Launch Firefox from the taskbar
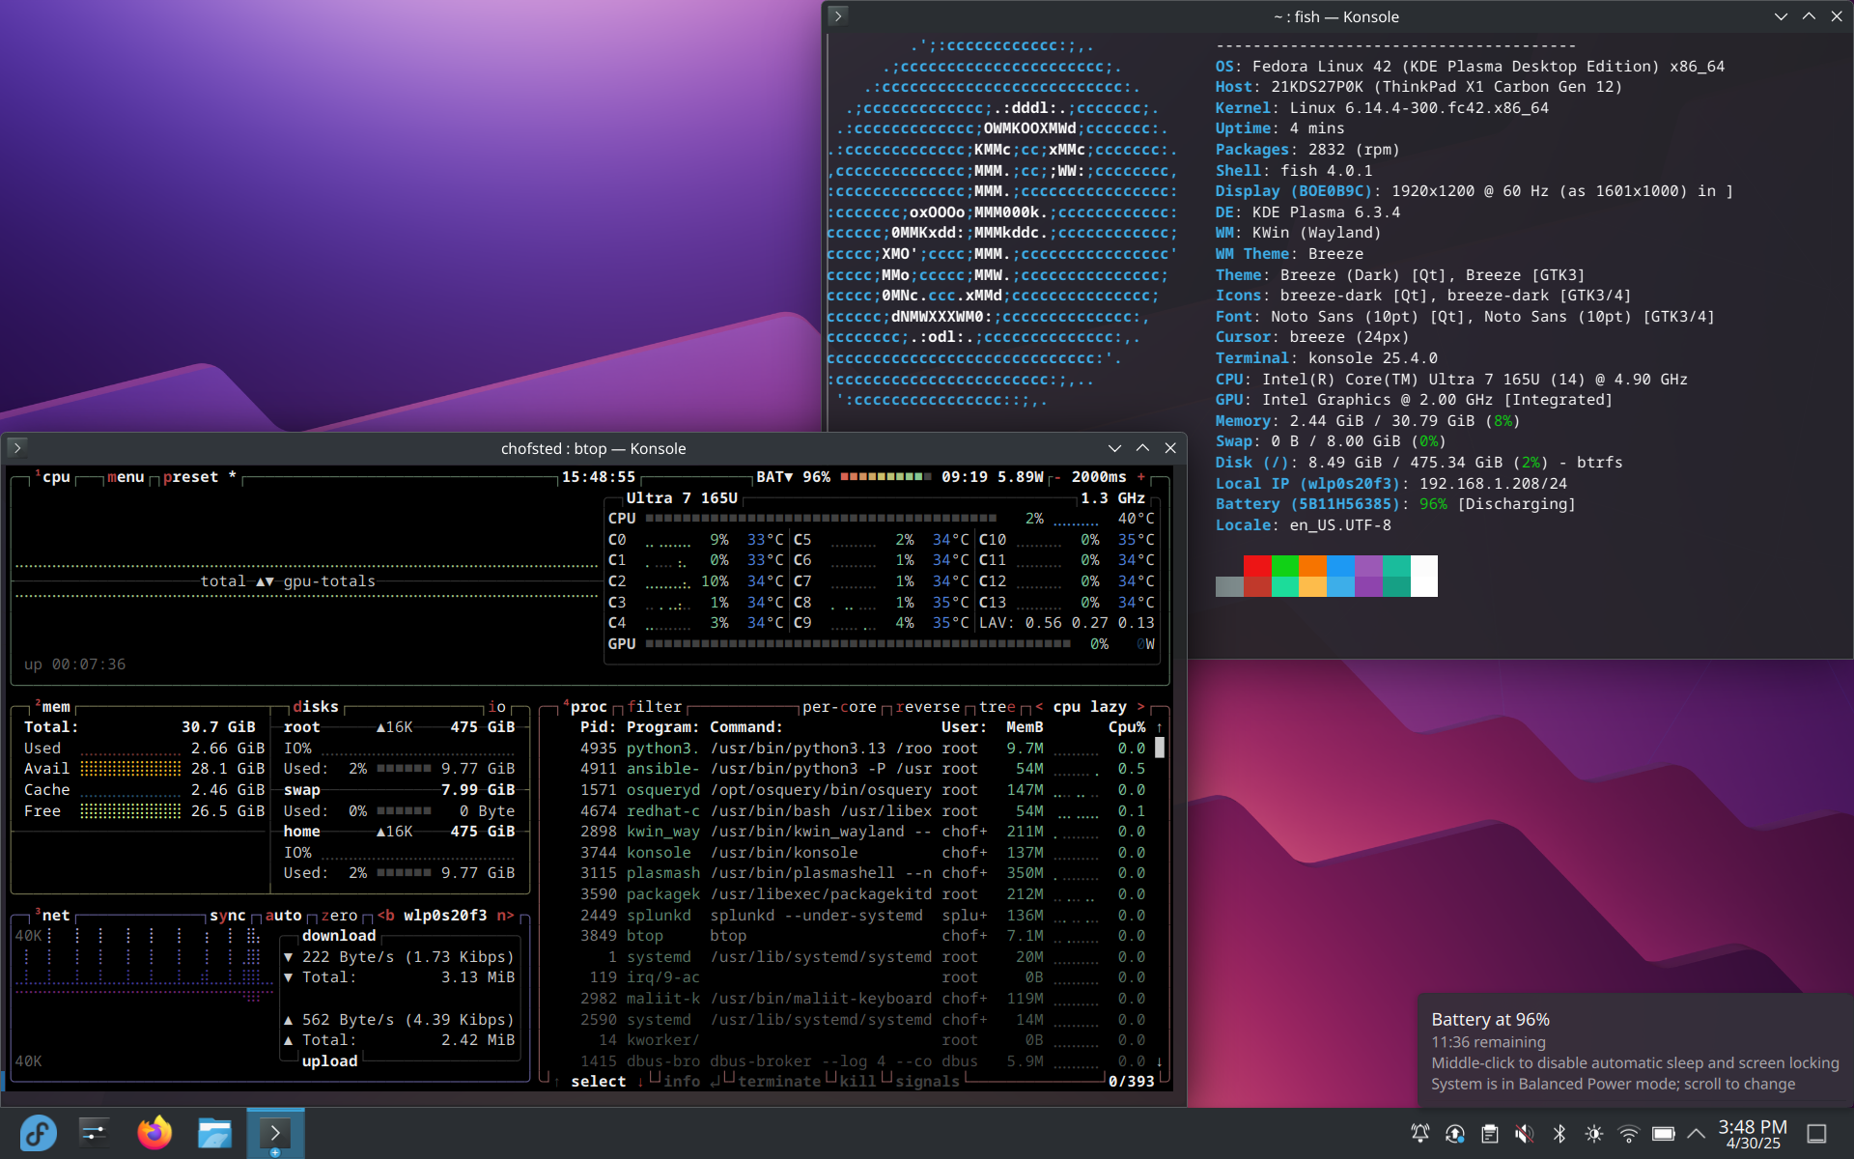Image resolution: width=1854 pixels, height=1159 pixels. 154,1133
